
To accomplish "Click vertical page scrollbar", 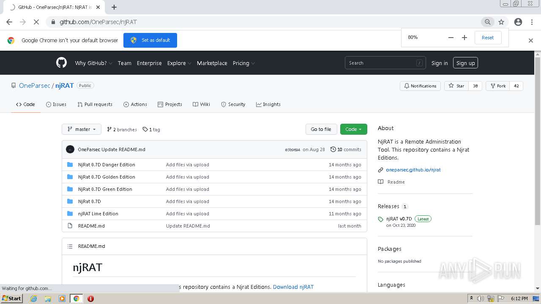I will 538,141.
